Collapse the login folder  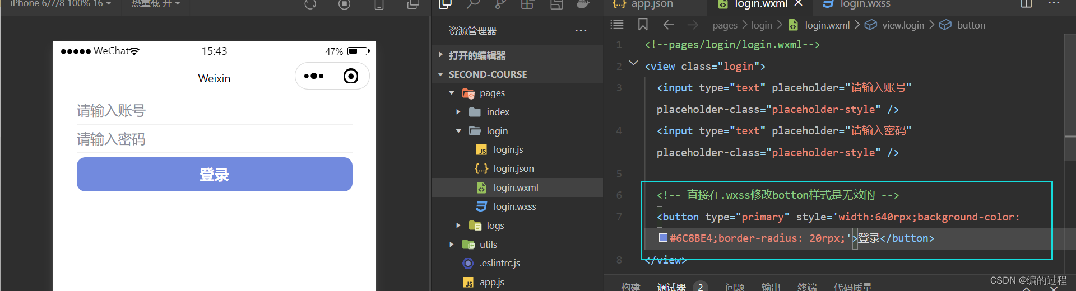(458, 131)
